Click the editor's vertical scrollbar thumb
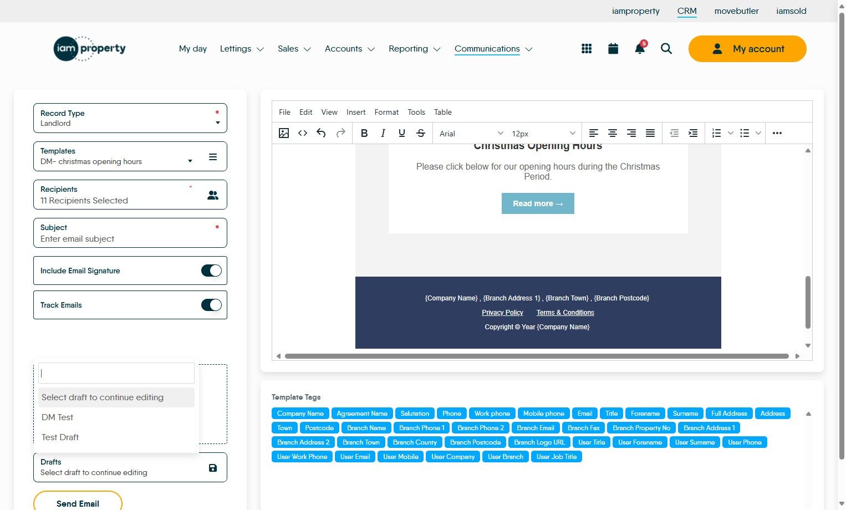846x510 pixels. (x=808, y=302)
